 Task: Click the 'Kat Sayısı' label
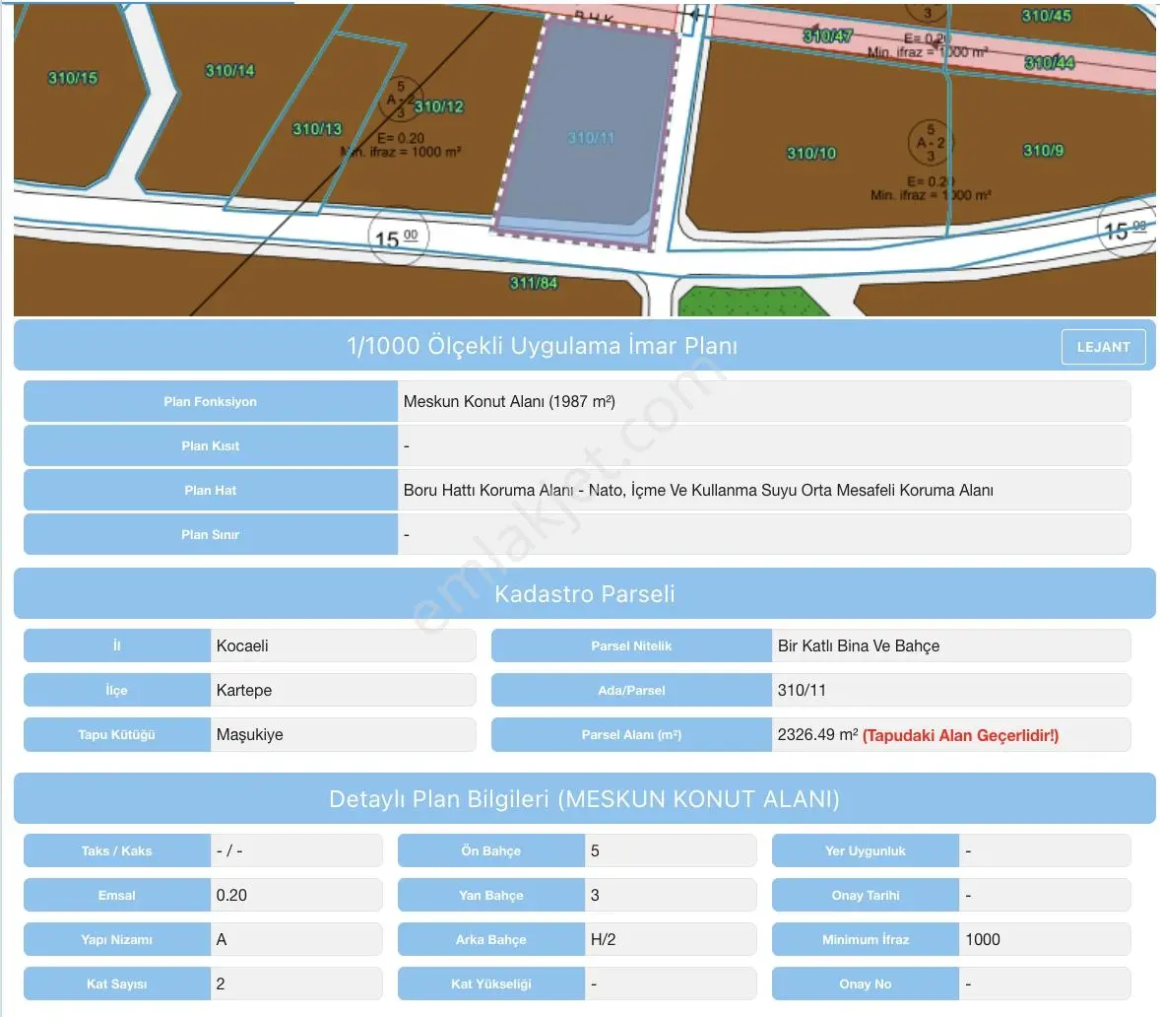[x=117, y=983]
